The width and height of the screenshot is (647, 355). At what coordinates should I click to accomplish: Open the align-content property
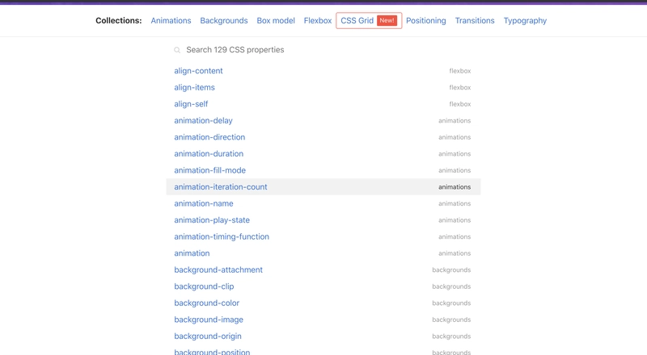pyautogui.click(x=198, y=71)
